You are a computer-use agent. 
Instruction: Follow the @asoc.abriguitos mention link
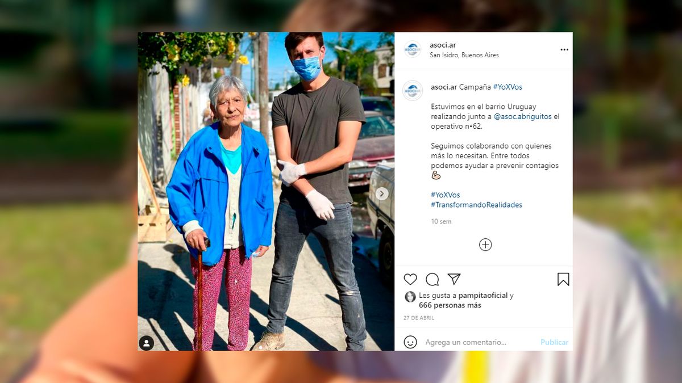click(522, 116)
